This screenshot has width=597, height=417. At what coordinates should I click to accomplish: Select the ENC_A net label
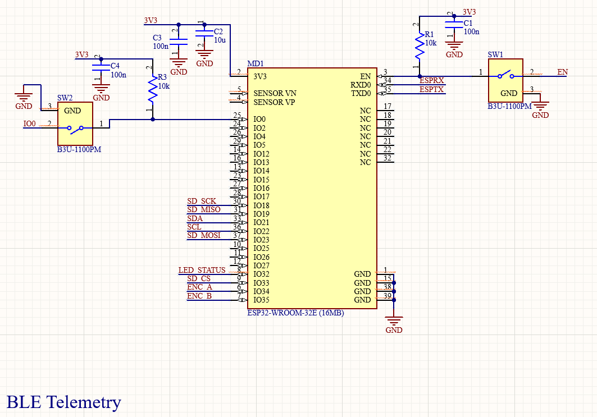coord(199,287)
